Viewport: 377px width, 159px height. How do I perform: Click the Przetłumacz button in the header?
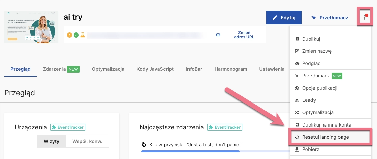330,18
